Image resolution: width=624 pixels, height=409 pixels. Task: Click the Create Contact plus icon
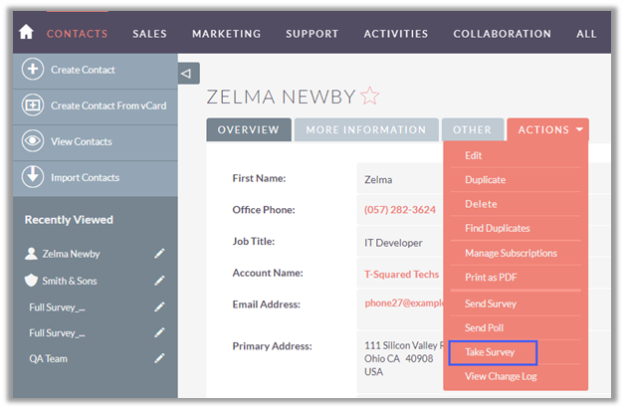(x=33, y=70)
